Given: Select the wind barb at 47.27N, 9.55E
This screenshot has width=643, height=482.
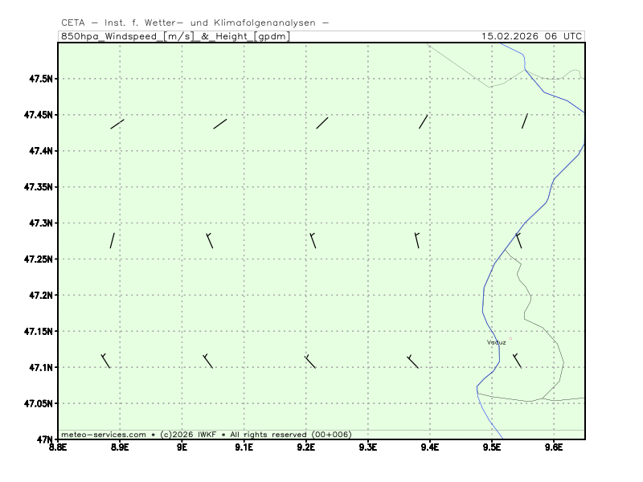Looking at the screenshot, I should coord(518,240).
